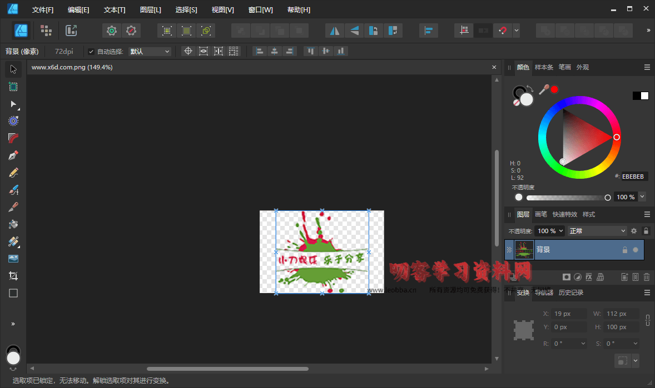The height and width of the screenshot is (388, 655).
Task: Open the 历史记录 panel tab
Action: pyautogui.click(x=571, y=293)
